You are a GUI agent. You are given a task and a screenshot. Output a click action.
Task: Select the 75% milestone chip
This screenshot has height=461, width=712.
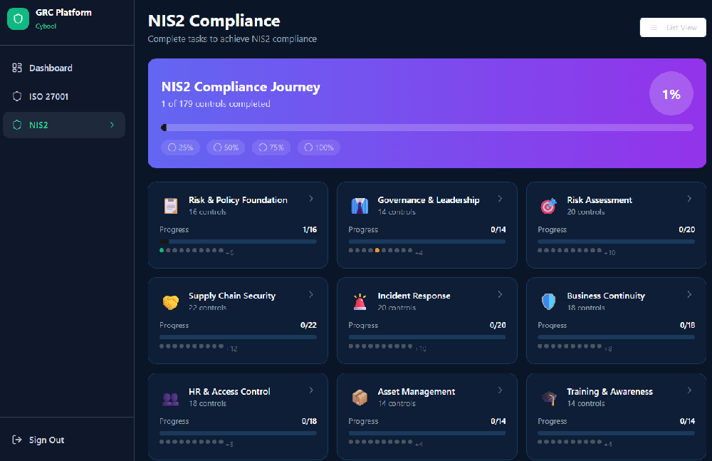tap(271, 147)
